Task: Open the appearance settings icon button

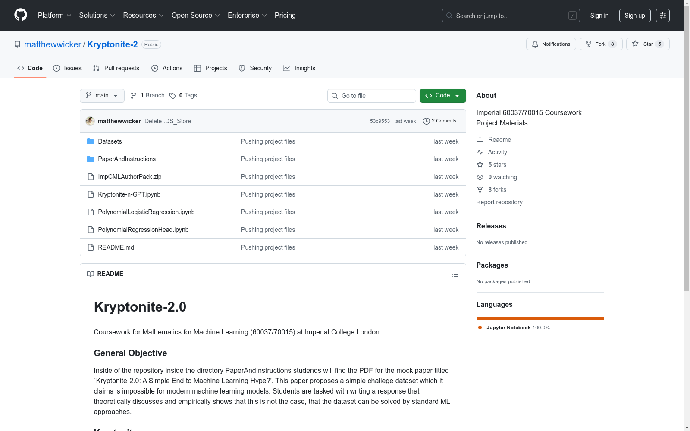Action: [663, 16]
